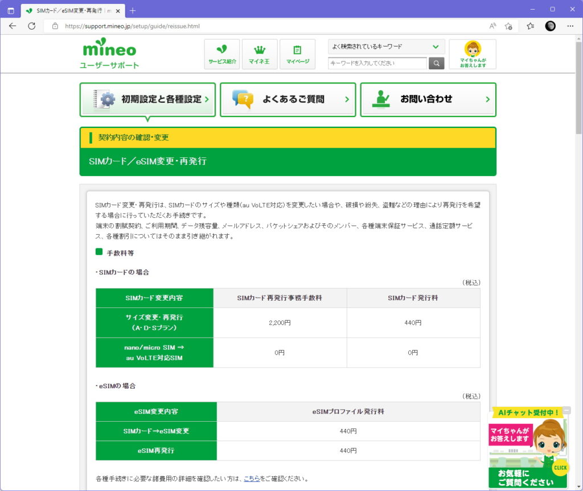Screen dimensions: 583x491
Task: Click the こちら fee details link
Action: [x=252, y=478]
